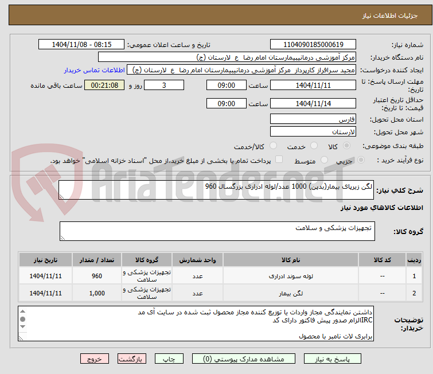The height and width of the screenshot is (374, 433).
Task: Click the گروه کالا text area
Action: click(217, 231)
